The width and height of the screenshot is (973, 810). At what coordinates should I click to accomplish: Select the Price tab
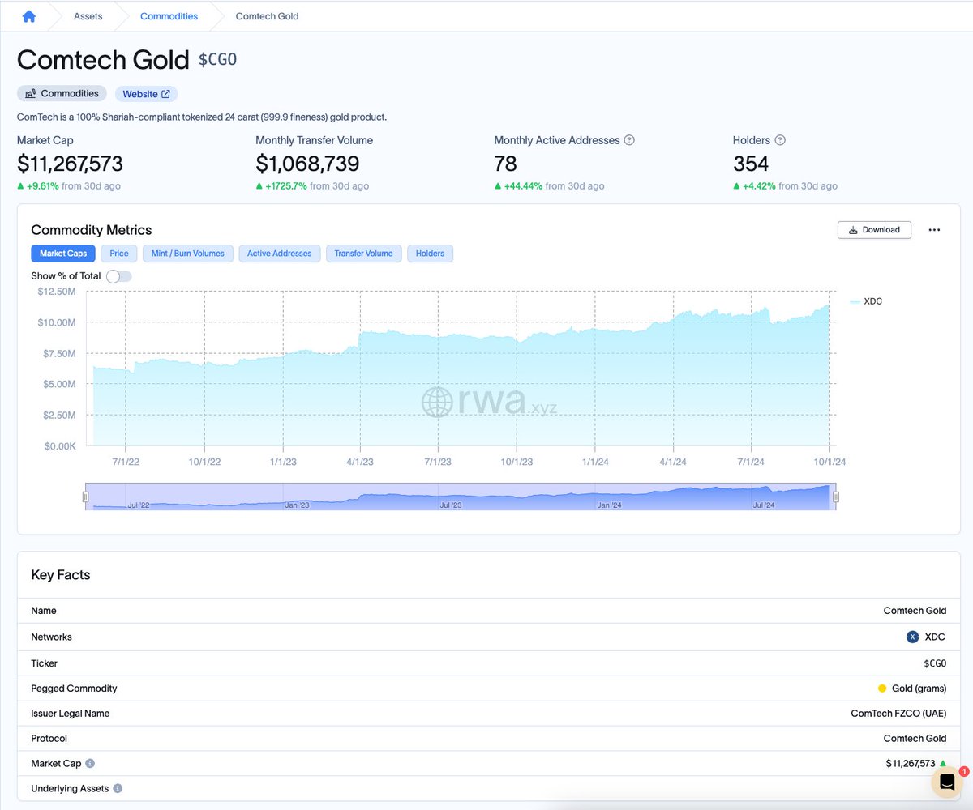[119, 254]
